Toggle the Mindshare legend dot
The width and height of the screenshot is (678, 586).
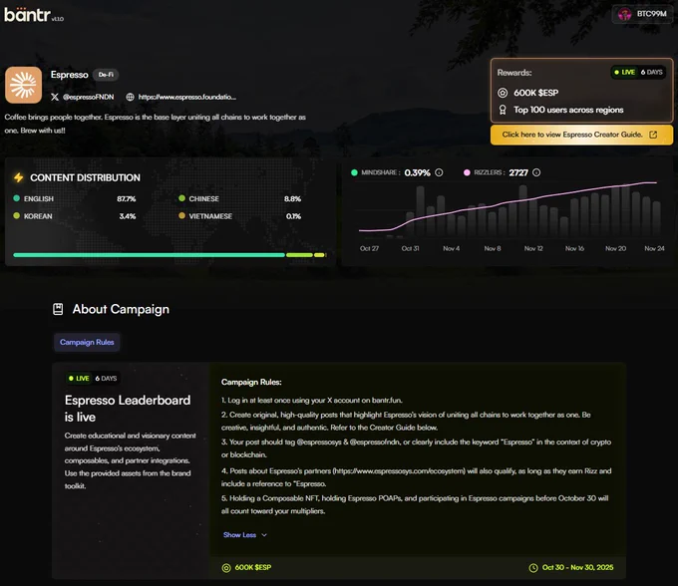[x=354, y=172]
